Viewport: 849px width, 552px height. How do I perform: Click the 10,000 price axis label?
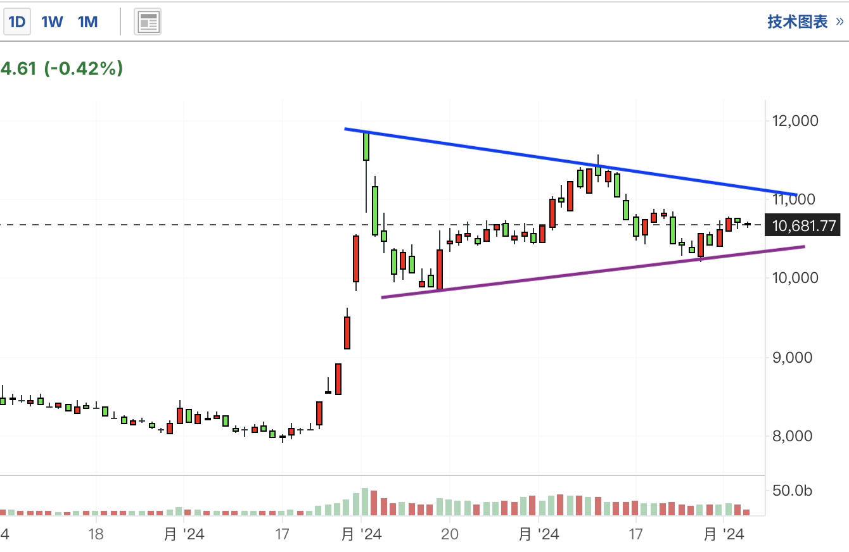795,278
